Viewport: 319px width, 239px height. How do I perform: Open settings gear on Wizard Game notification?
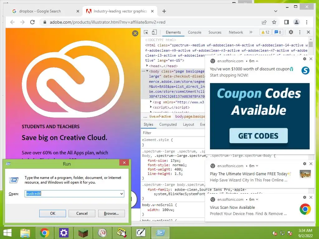[305, 164]
